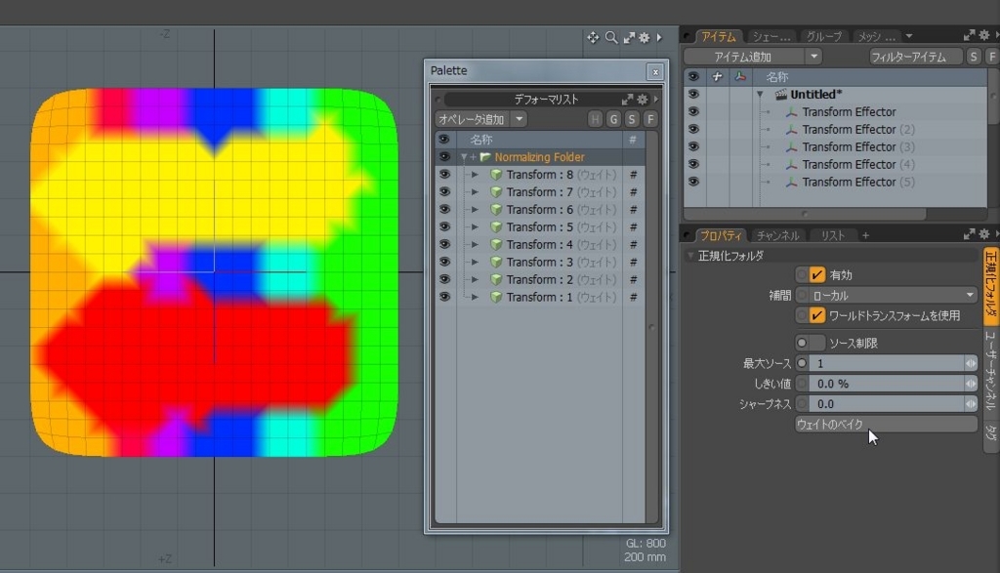Hide Transform : 8 with its eye icon
1000x573 pixels.
(444, 174)
